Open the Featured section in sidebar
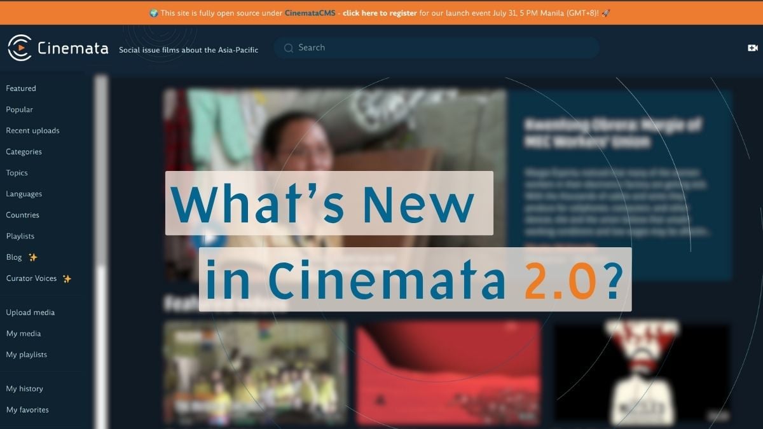 click(21, 88)
